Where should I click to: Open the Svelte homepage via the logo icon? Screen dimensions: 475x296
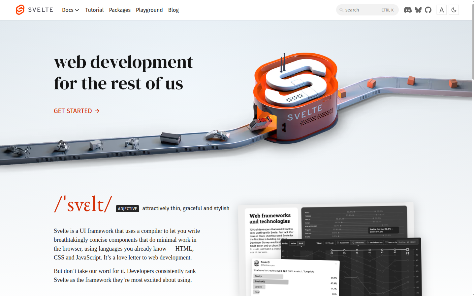click(x=19, y=10)
